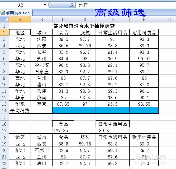The width and height of the screenshot is (176, 169).
Task: Select cell 90.07 in row 6
Action: tap(144, 59)
